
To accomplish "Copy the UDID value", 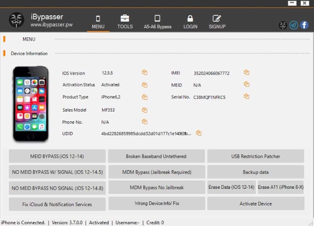I will pos(199,133).
